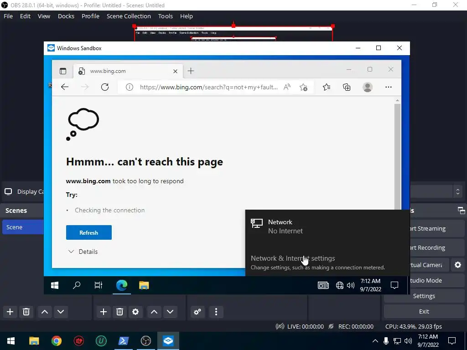Open the Scene Collection menu

point(129,16)
